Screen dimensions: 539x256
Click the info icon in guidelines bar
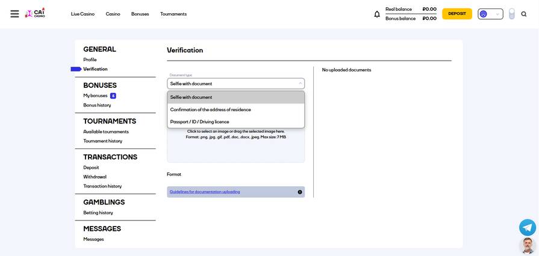click(x=300, y=192)
